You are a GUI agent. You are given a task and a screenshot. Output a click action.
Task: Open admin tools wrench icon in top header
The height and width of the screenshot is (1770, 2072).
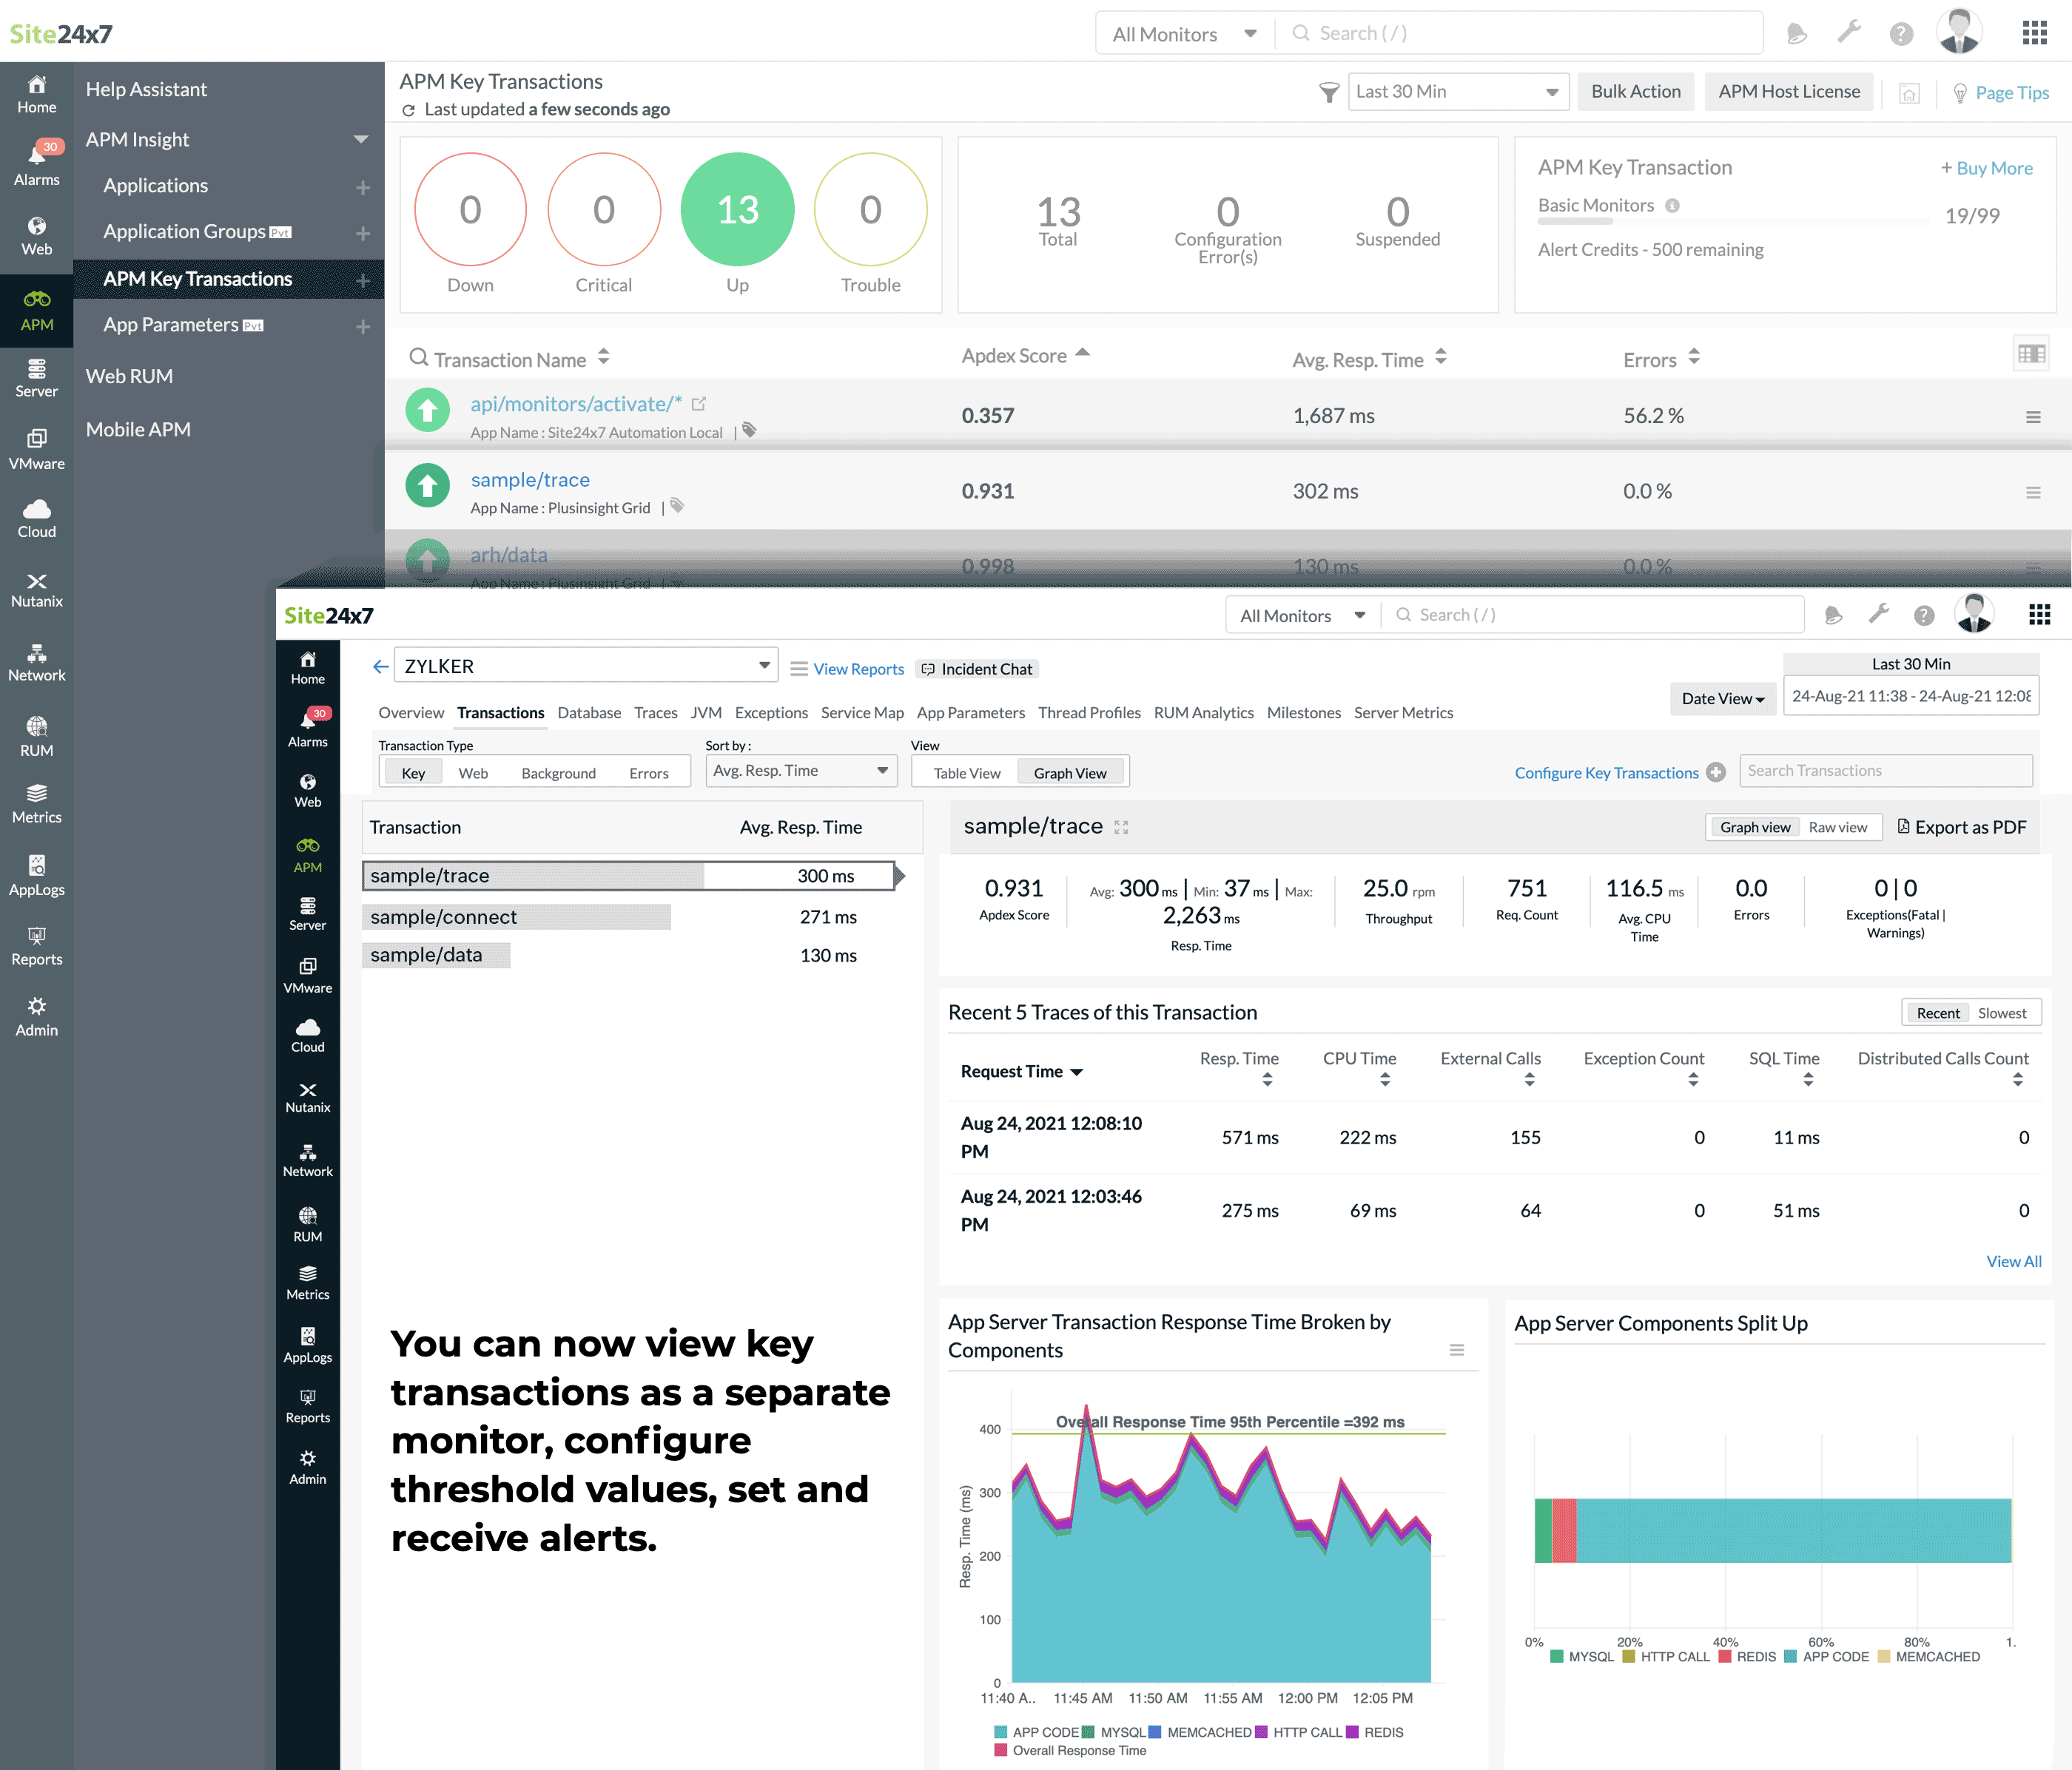click(1848, 33)
